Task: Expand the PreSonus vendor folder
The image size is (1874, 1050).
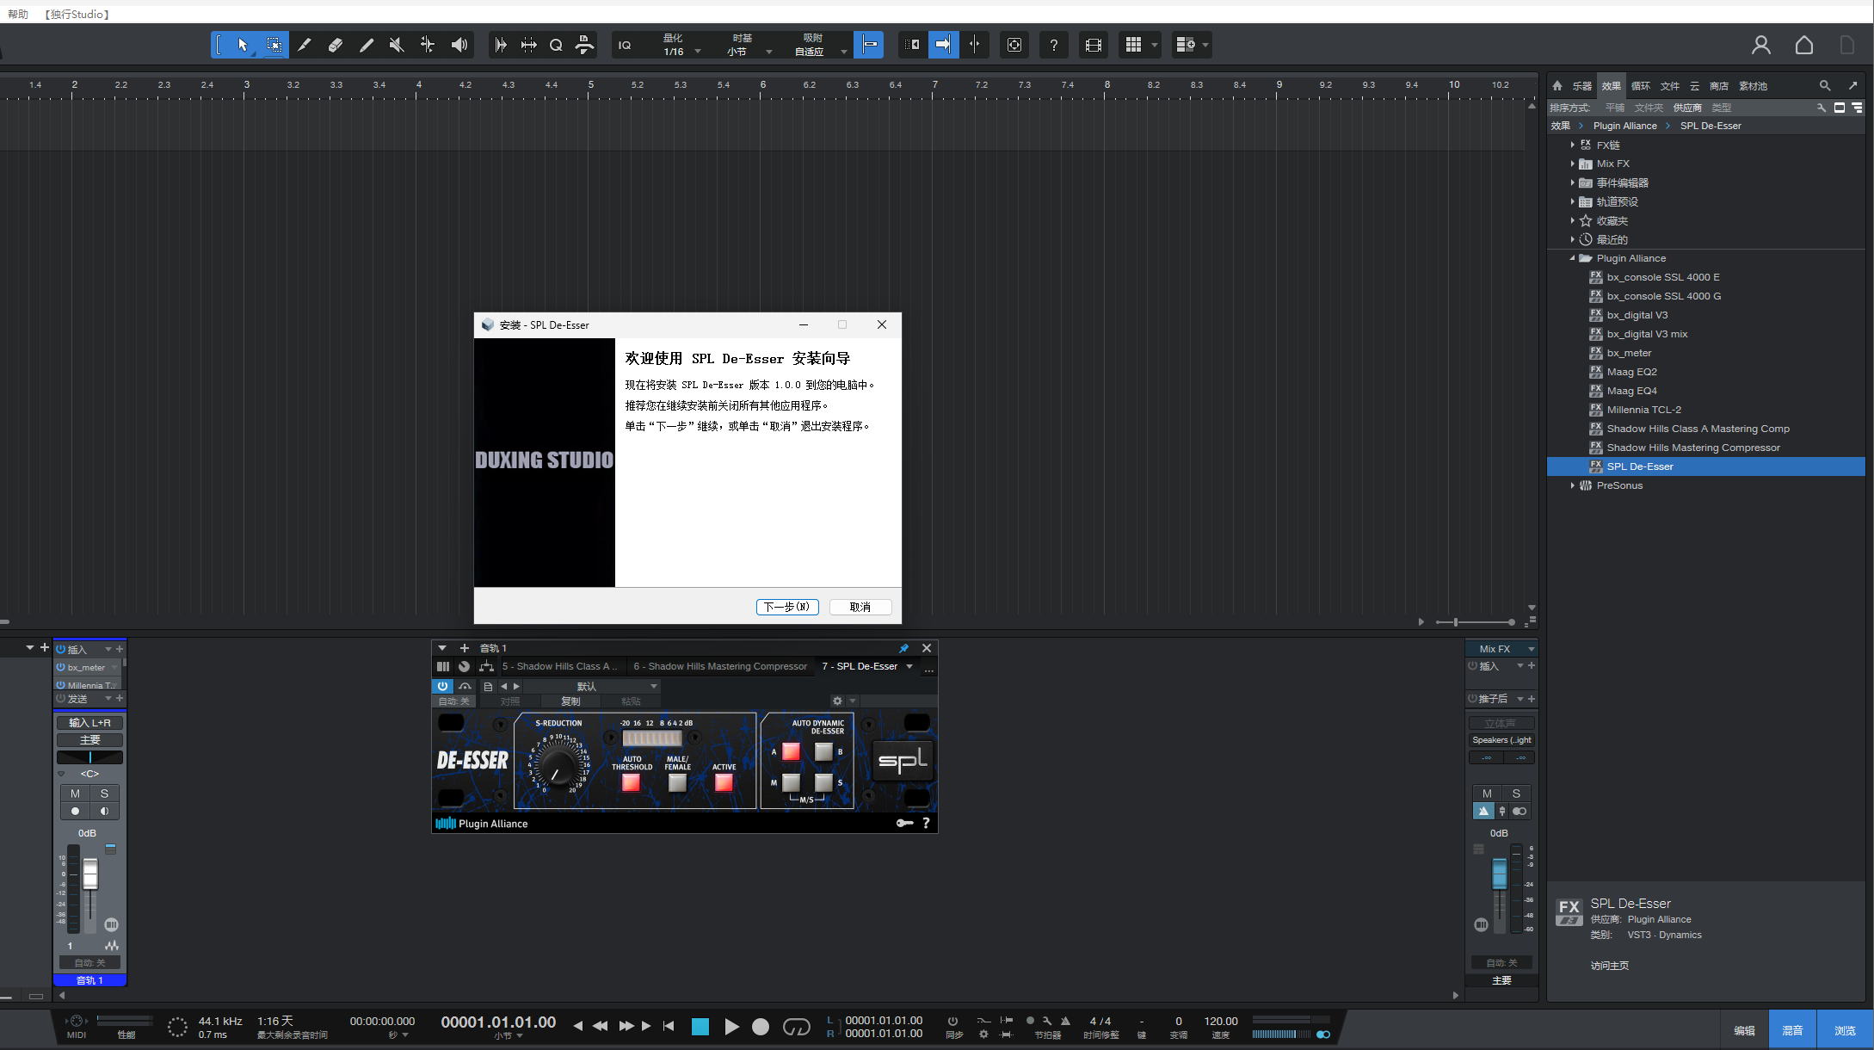Action: [1572, 485]
